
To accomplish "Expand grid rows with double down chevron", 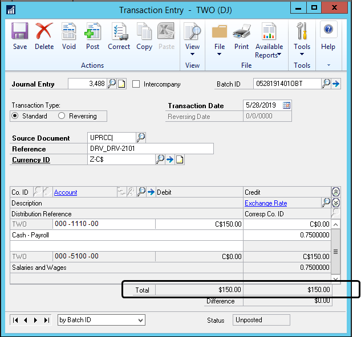I will click(336, 203).
